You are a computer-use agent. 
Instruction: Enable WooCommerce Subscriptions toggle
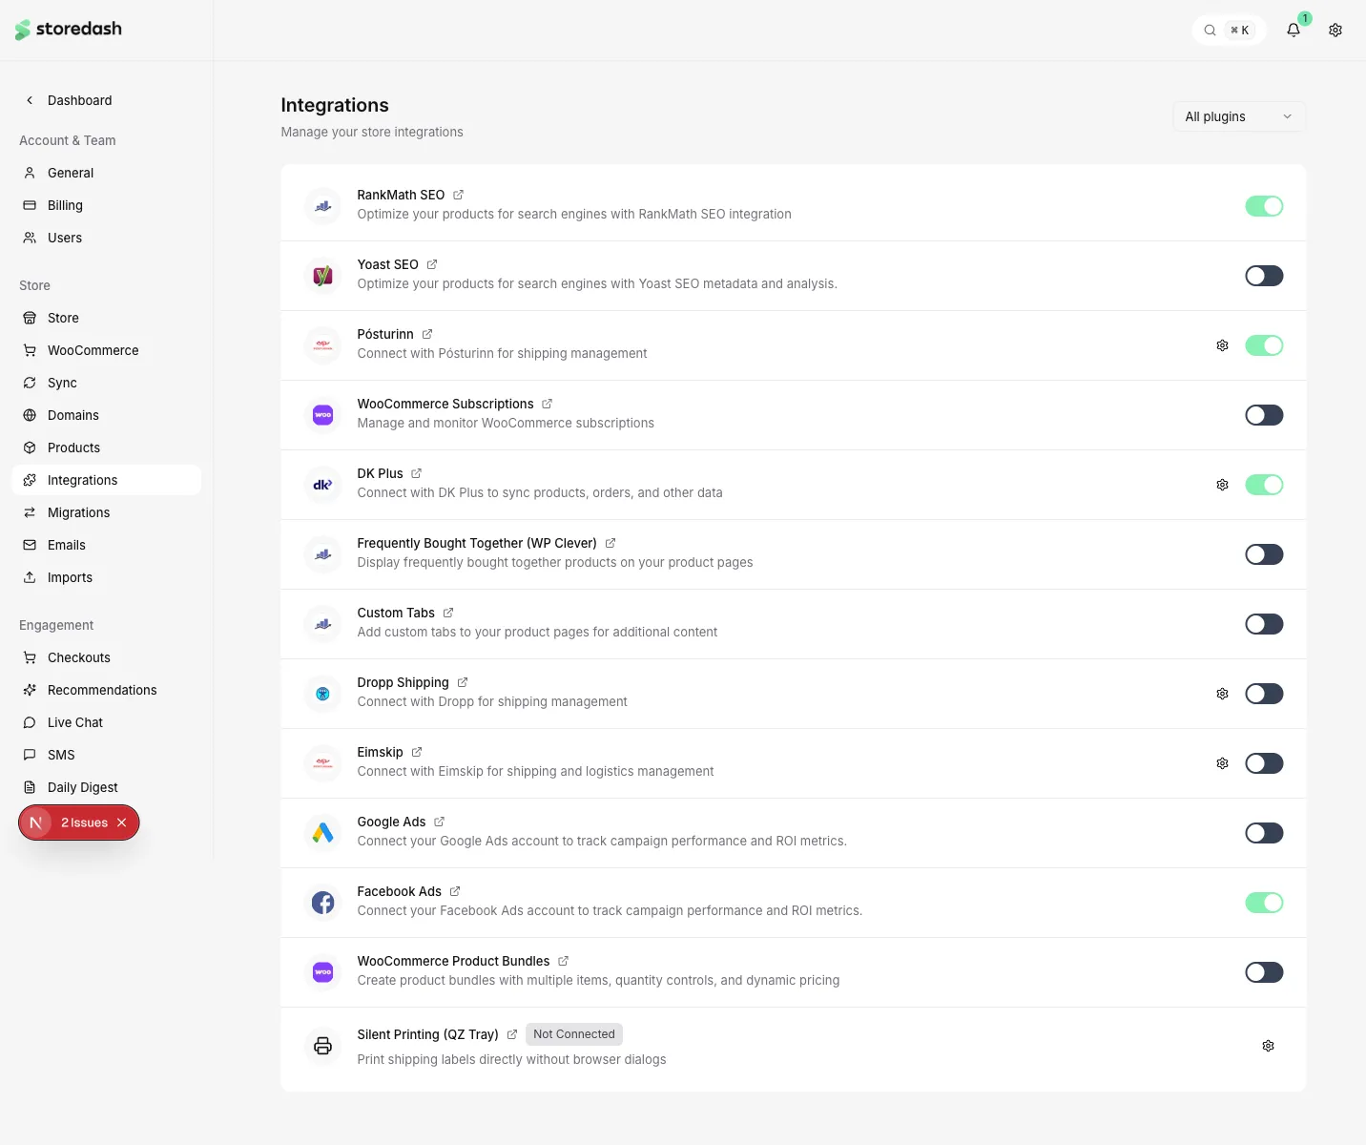click(1264, 415)
